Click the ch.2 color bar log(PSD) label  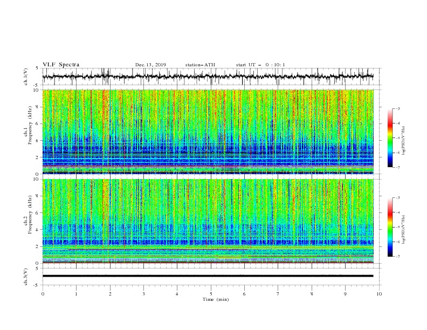pyautogui.click(x=404, y=230)
